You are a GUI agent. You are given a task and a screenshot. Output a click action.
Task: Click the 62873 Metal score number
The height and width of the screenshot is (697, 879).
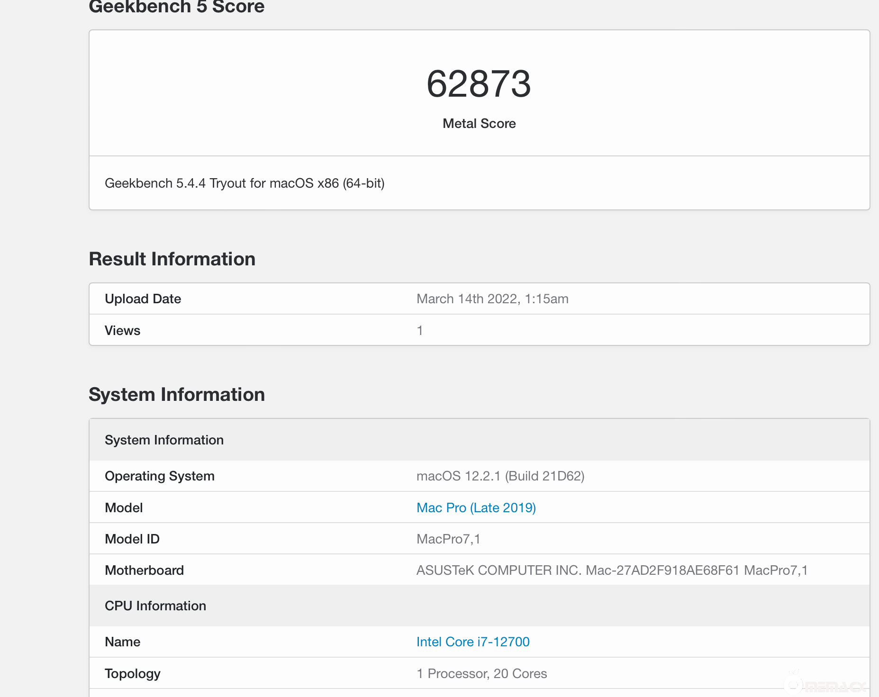pos(479,84)
